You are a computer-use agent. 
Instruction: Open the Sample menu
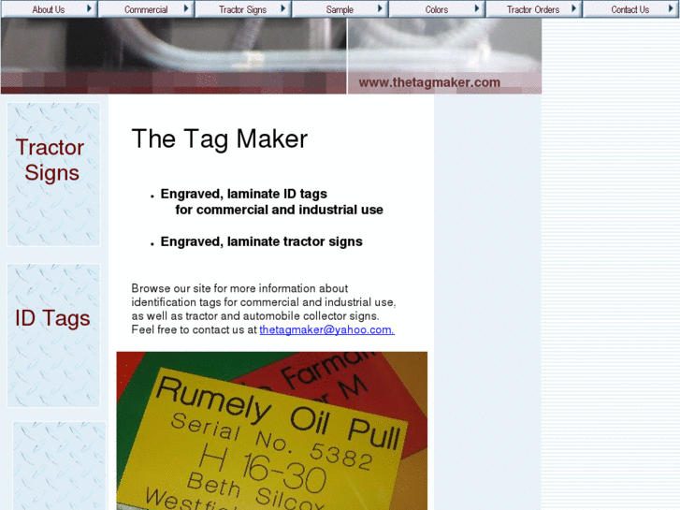tap(340, 9)
